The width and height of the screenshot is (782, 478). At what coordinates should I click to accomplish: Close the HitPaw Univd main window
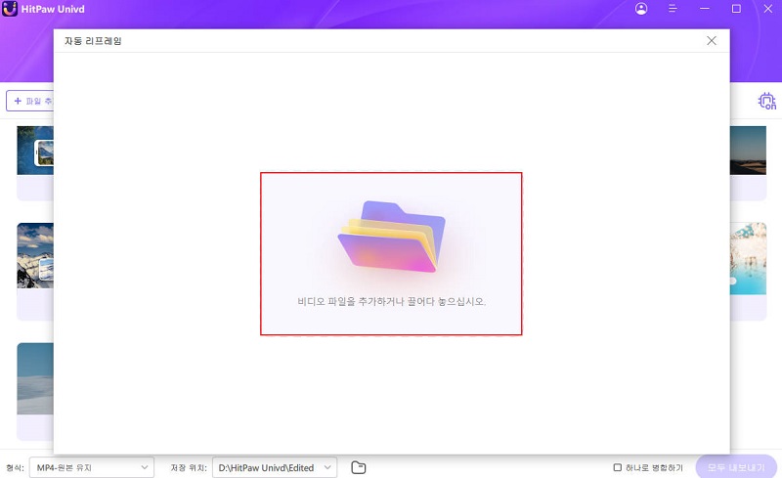tap(768, 9)
